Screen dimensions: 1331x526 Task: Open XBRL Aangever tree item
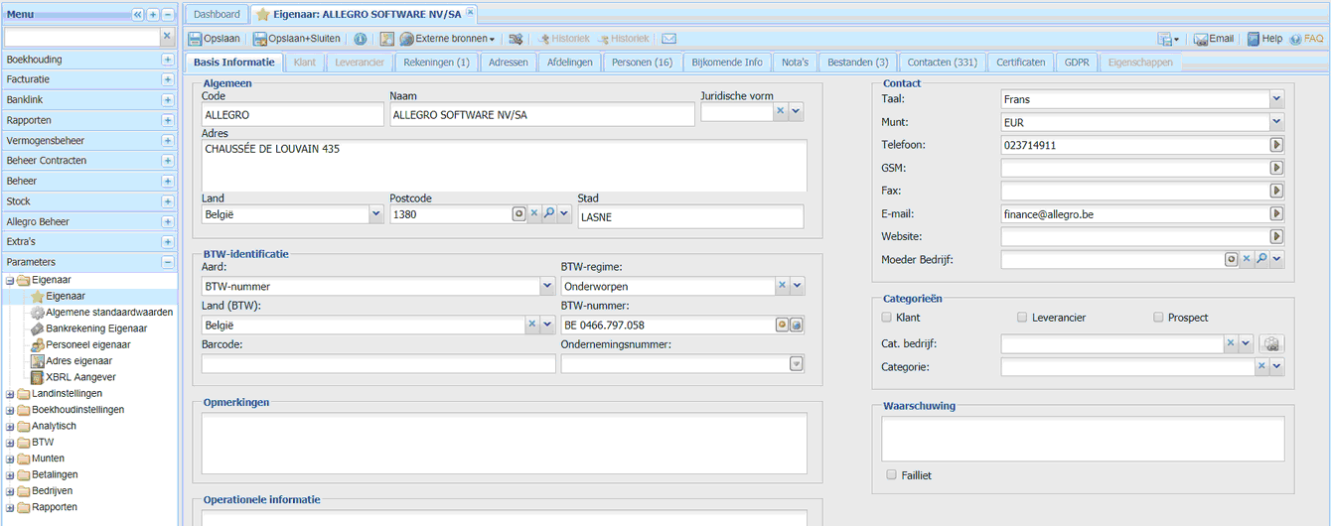80,377
